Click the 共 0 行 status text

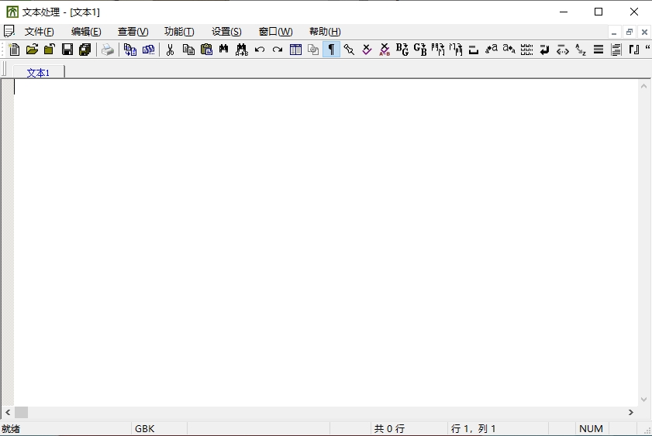pos(389,428)
